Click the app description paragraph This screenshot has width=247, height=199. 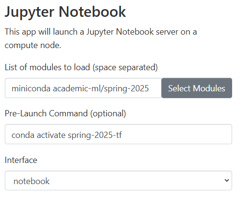point(101,38)
